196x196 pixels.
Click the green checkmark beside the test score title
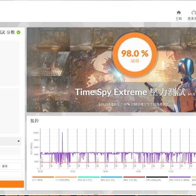[18, 32]
